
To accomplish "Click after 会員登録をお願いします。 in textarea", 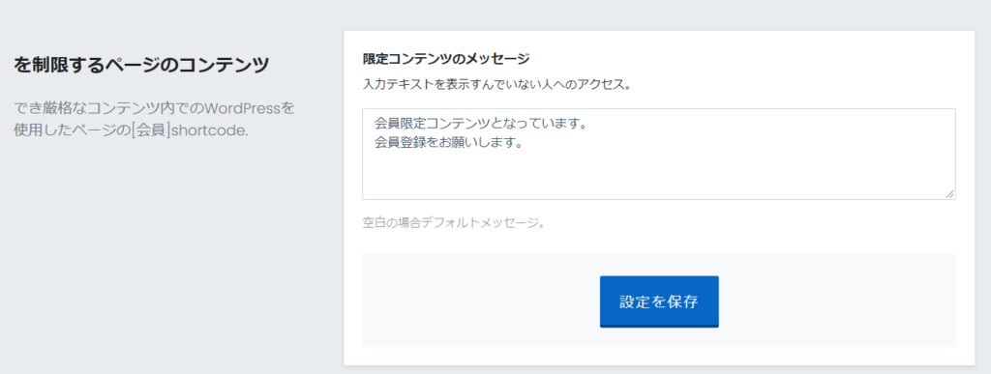I will (527, 143).
